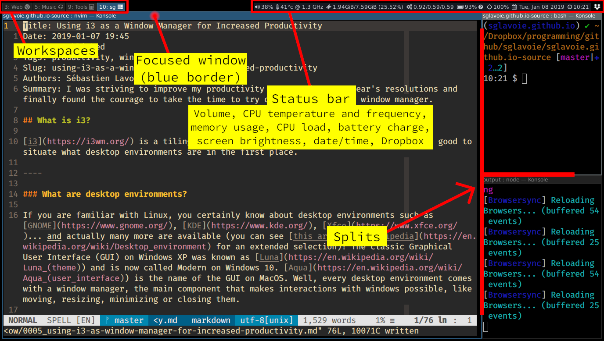Open the Dropbox tray icon
Image resolution: width=604 pixels, height=341 pixels.
(x=597, y=7)
